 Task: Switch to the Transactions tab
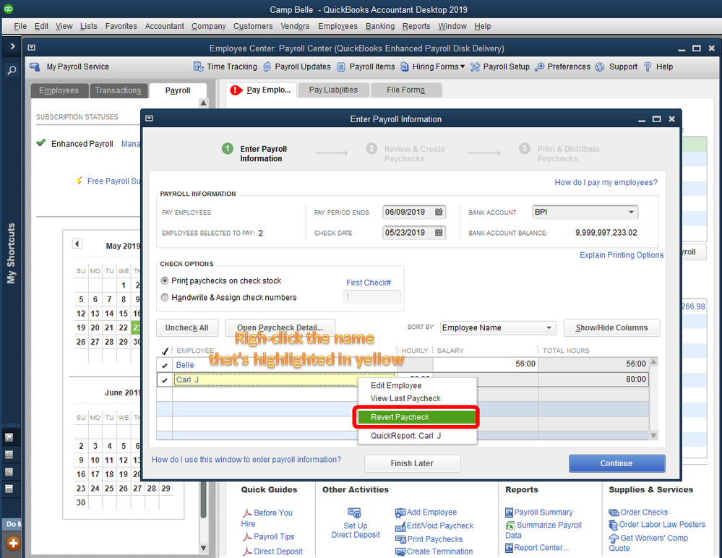[x=118, y=90]
